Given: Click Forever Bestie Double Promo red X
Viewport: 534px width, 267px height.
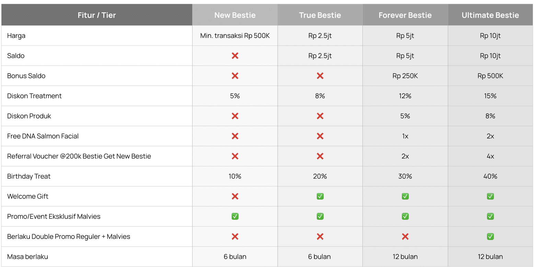Looking at the screenshot, I should pos(405,237).
